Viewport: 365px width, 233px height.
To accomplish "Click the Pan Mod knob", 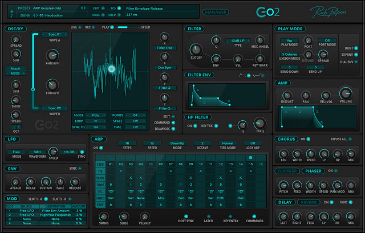I will click(x=337, y=185).
